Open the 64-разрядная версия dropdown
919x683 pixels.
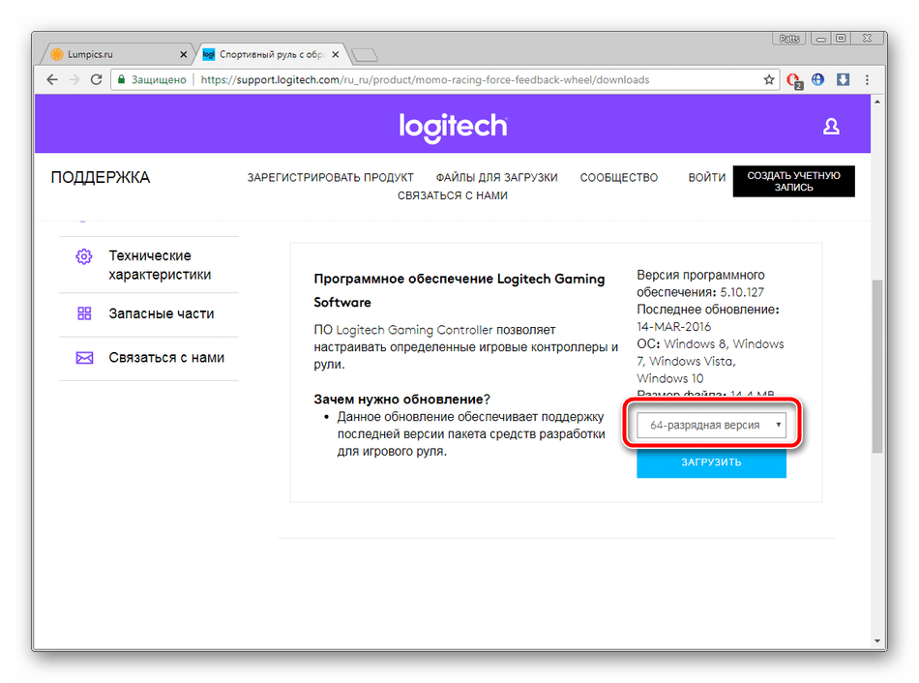pyautogui.click(x=712, y=425)
